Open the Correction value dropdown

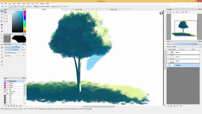click(58, 6)
